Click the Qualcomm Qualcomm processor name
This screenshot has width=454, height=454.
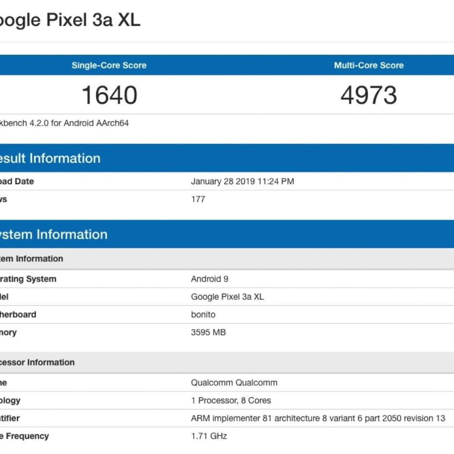click(234, 382)
